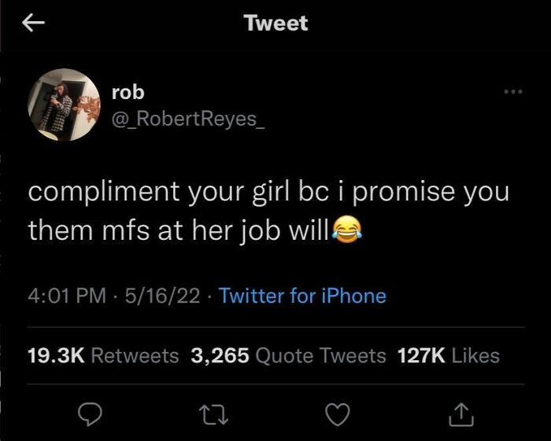Click the 'Tweet' header title
551x441 pixels.
[x=277, y=23]
